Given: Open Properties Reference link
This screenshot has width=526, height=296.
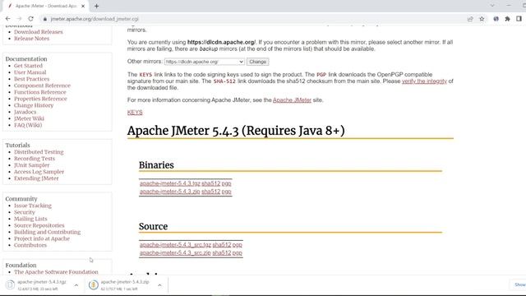Looking at the screenshot, I should pos(40,99).
